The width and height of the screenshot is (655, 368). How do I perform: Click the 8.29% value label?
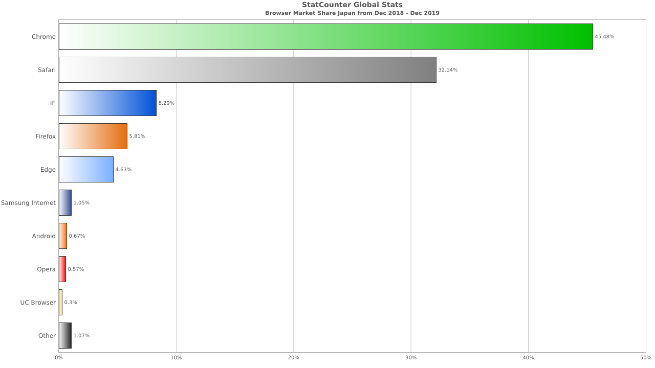point(166,103)
